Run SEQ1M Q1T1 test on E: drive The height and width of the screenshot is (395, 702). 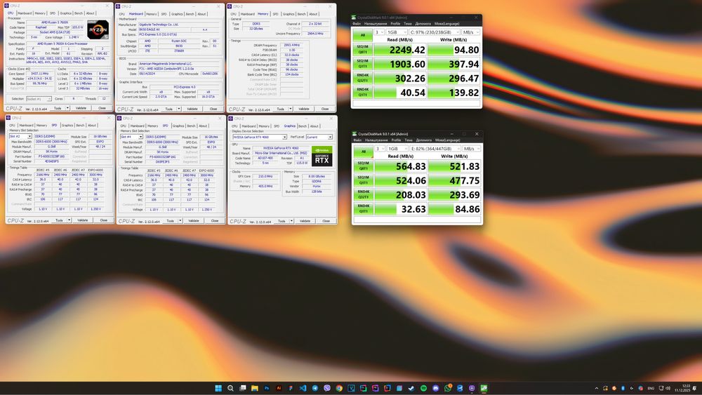click(363, 180)
